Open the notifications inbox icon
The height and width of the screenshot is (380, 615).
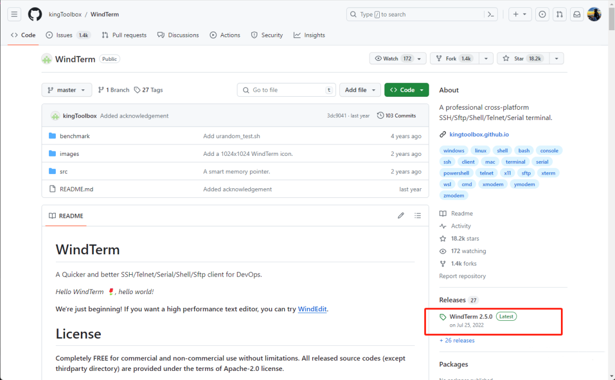tap(577, 14)
